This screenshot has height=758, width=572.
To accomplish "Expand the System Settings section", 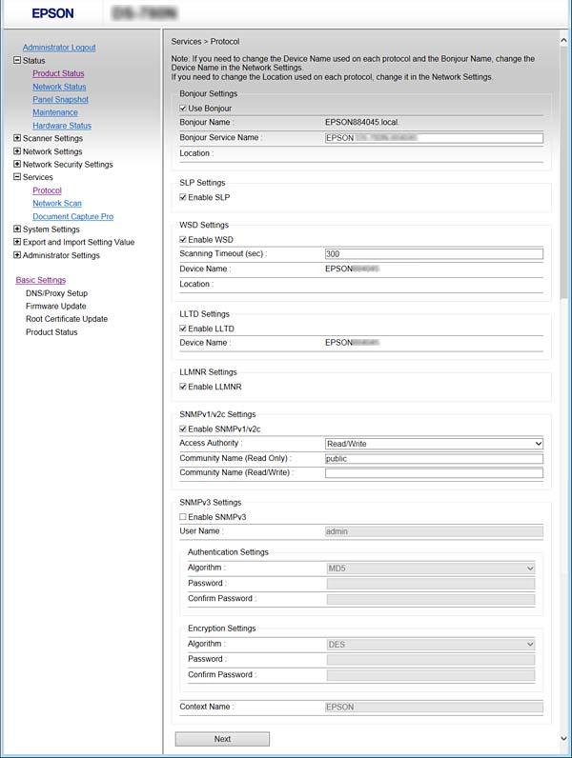I will point(17,229).
